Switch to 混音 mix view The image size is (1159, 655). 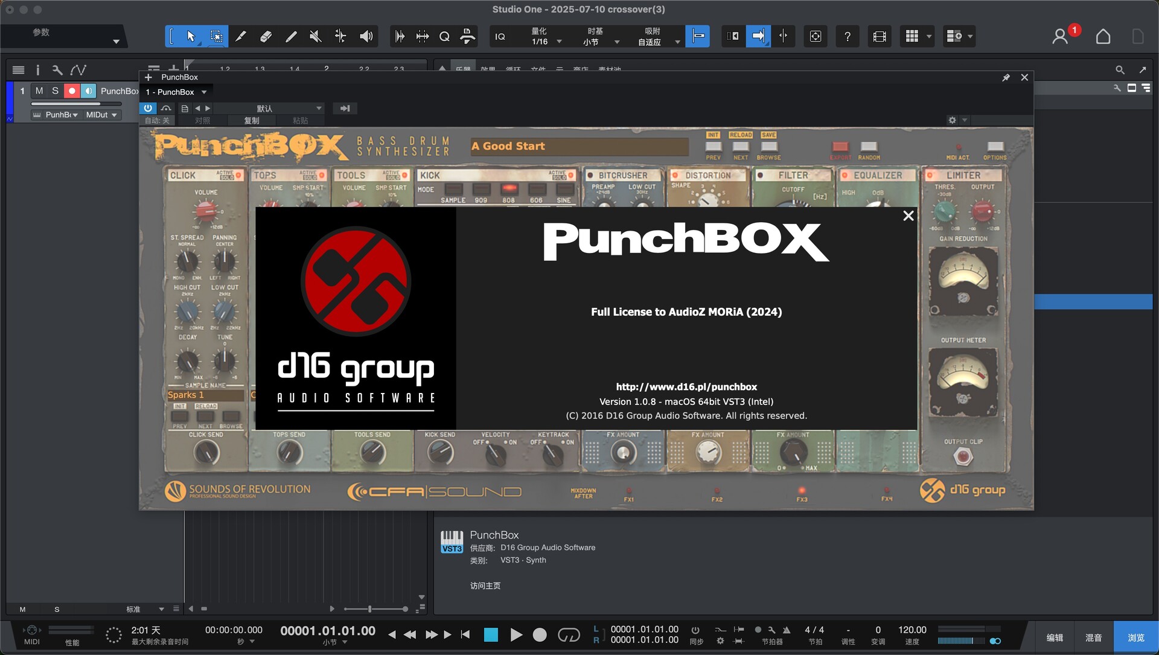click(x=1094, y=637)
